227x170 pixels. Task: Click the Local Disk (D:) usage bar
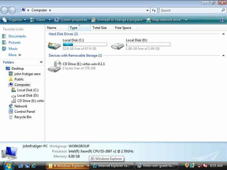pos(148,44)
